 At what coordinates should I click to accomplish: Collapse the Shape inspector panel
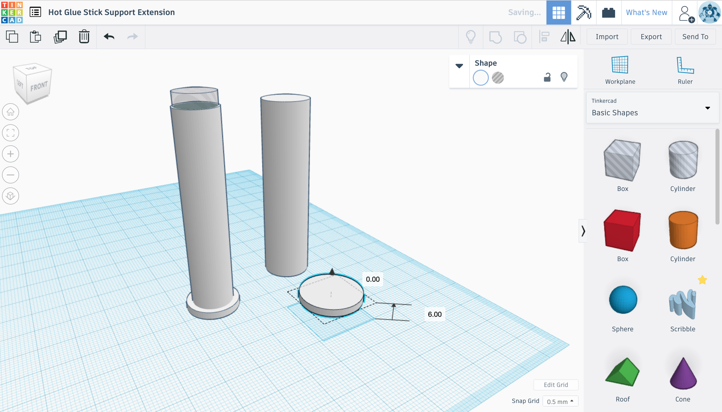(459, 66)
